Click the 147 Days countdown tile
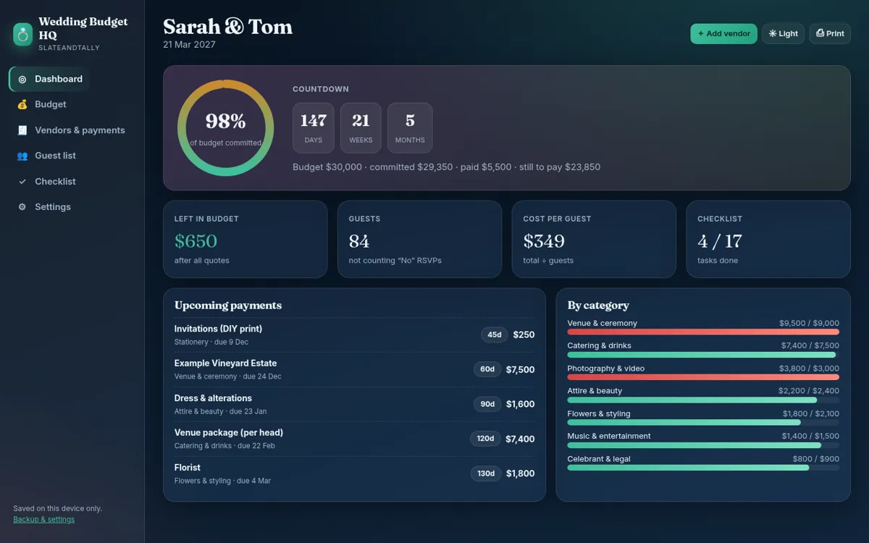Screen dimensions: 869x543 tap(314, 128)
